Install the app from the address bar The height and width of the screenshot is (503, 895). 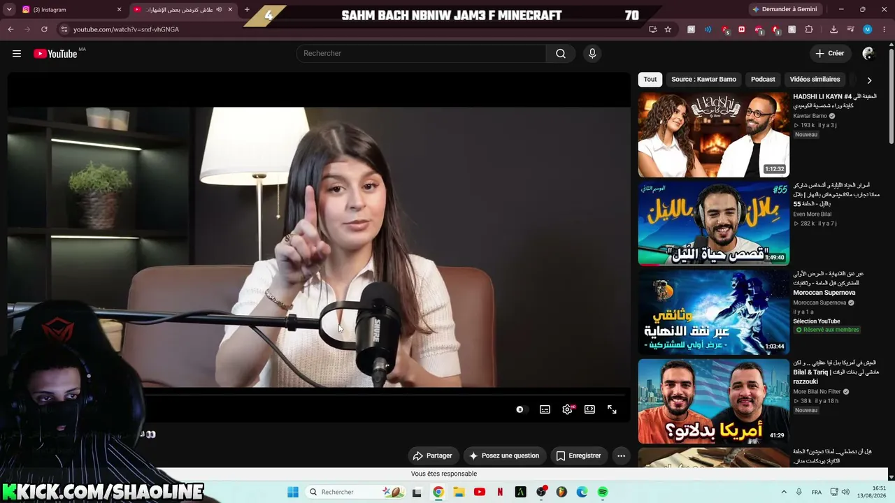tap(652, 29)
